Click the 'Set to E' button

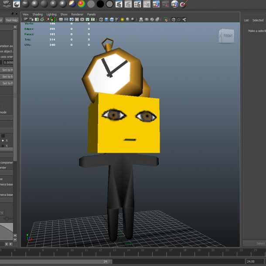pos(7,76)
